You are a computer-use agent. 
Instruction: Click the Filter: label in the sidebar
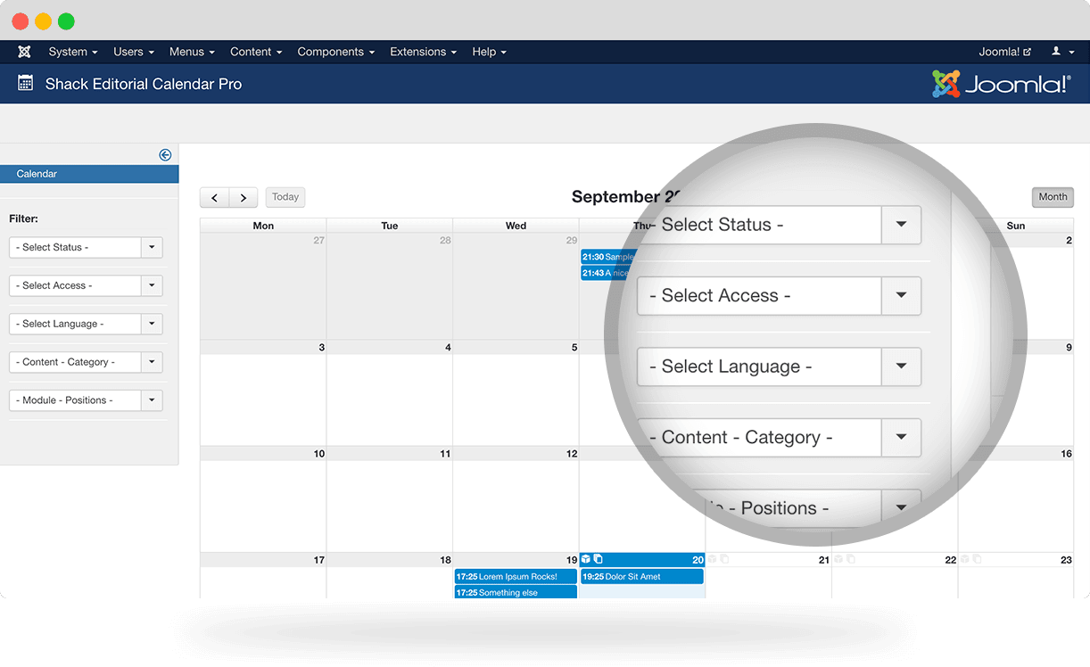pos(23,218)
